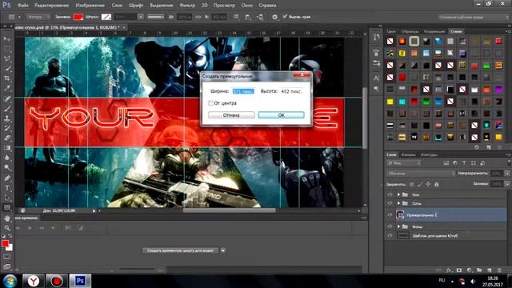Open path alignment options
512x288 pixels.
click(248, 17)
